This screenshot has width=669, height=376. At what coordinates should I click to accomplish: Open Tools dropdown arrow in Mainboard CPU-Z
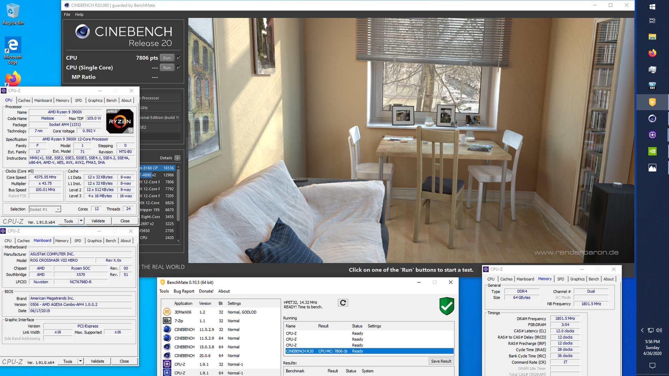[x=80, y=361]
